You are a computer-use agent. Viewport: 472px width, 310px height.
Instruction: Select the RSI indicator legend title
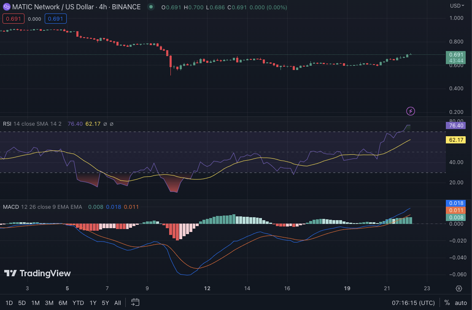[x=7, y=124]
